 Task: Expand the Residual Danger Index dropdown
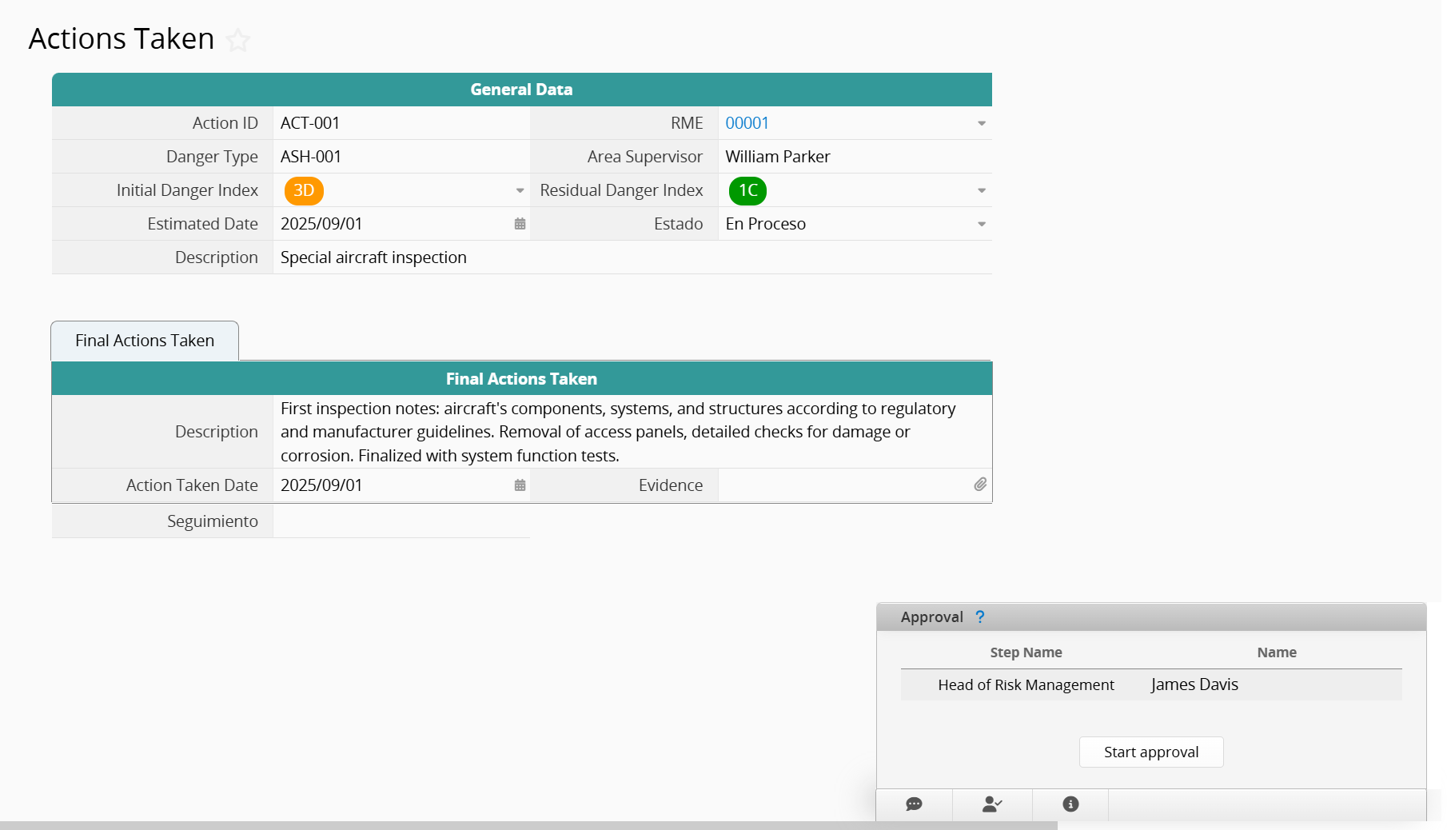981,191
